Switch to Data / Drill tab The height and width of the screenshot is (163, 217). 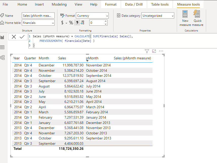coord(134,4)
